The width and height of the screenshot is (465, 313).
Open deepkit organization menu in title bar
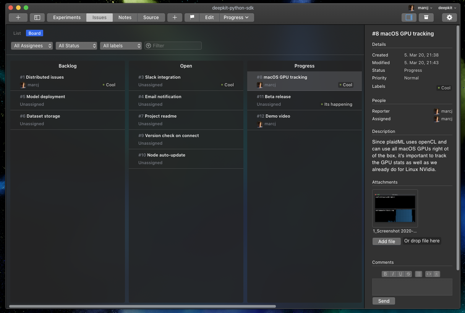[447, 8]
